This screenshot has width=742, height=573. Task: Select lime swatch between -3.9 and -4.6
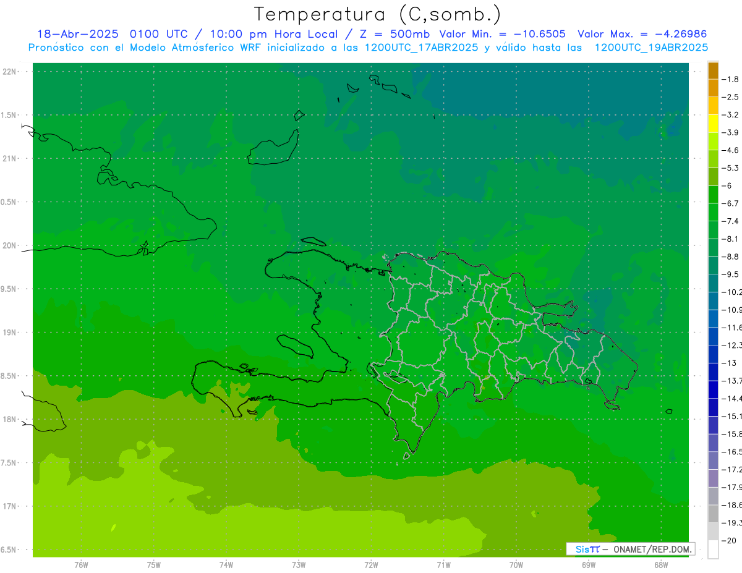pyautogui.click(x=713, y=142)
